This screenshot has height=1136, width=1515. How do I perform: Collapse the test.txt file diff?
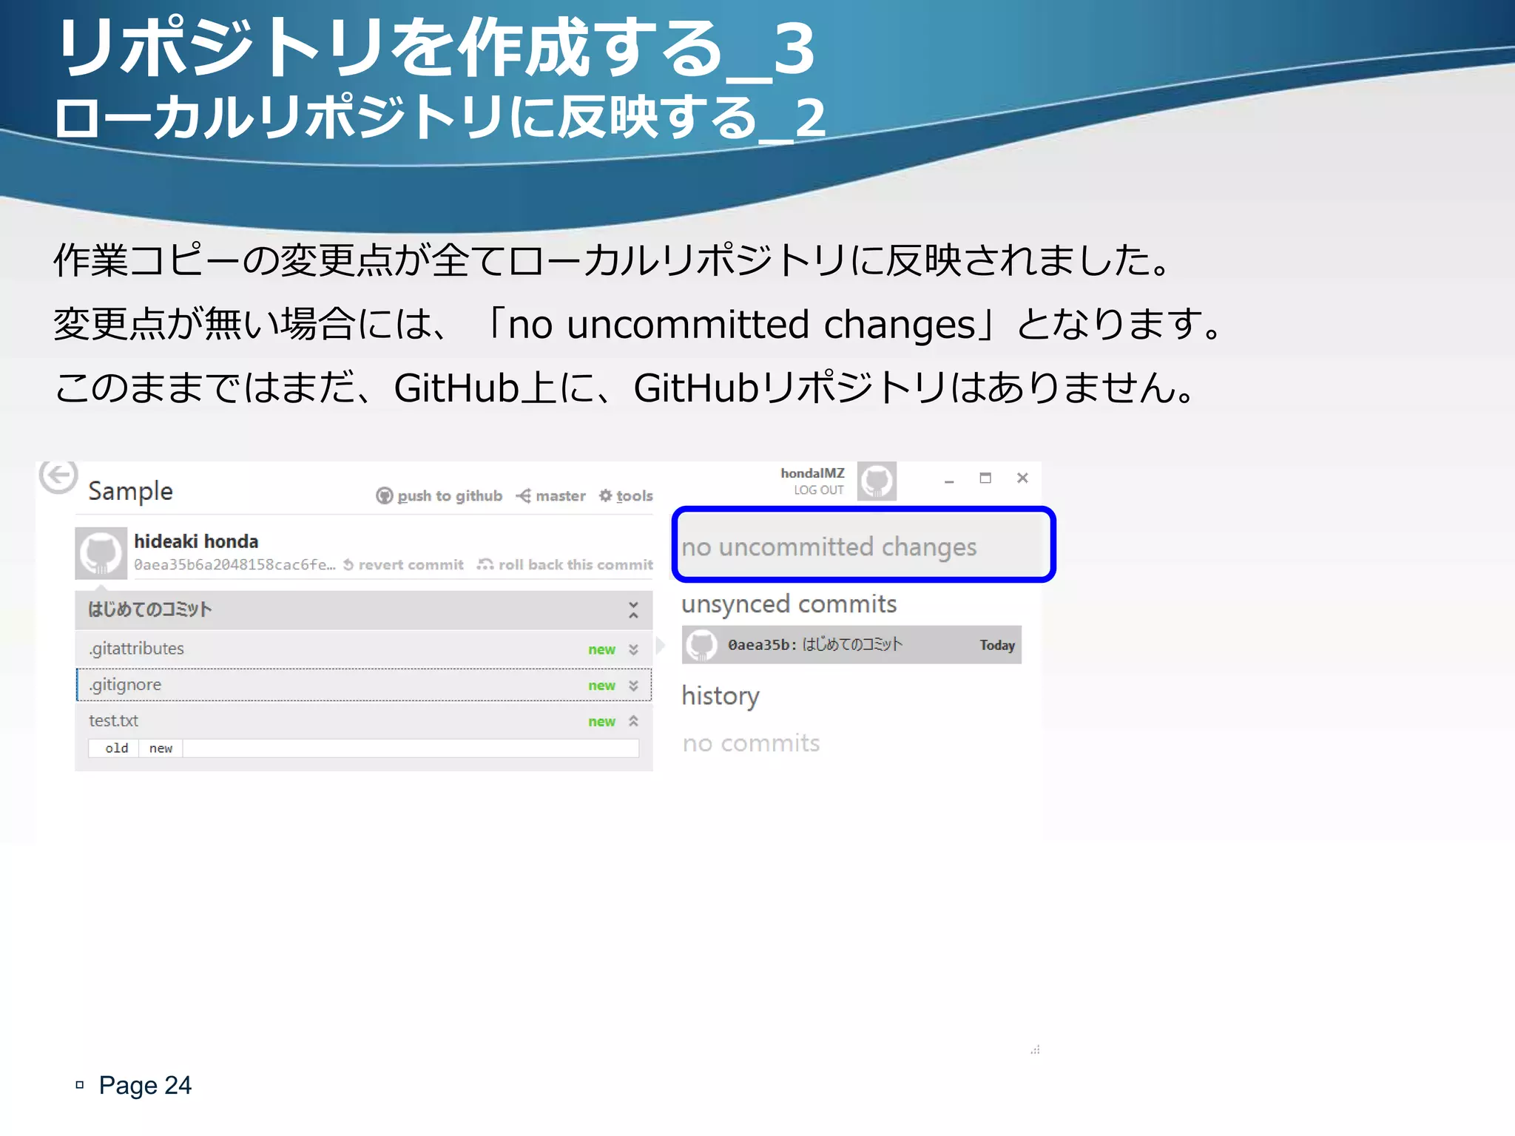click(633, 721)
